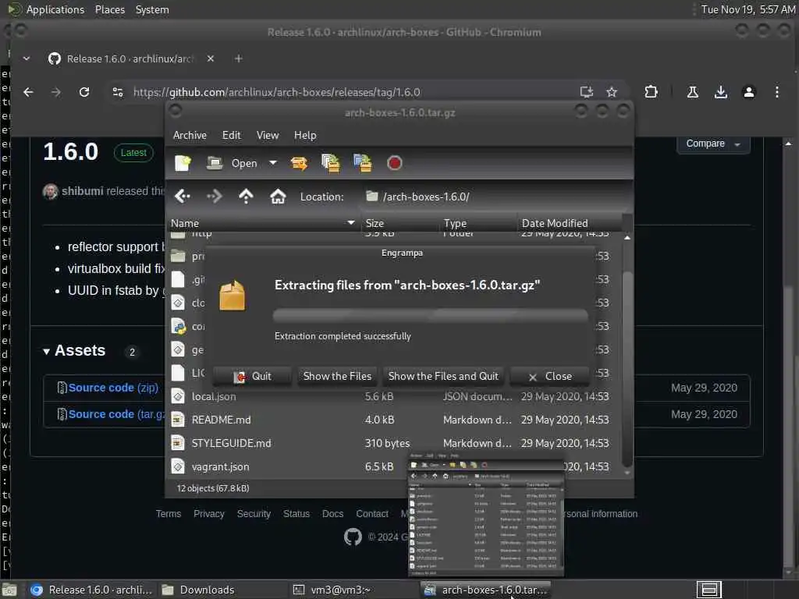The height and width of the screenshot is (599, 799).
Task: Click the extraction progress bar
Action: [x=431, y=315]
